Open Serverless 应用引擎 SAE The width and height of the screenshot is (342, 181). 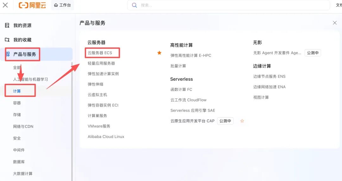click(x=193, y=110)
